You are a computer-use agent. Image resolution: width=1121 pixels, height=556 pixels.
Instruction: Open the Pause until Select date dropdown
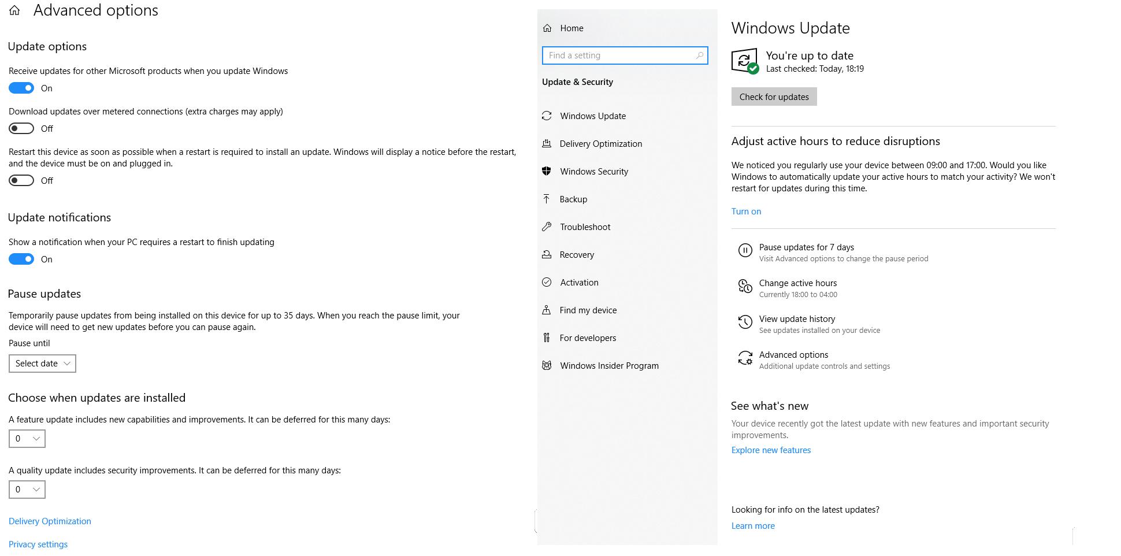(42, 364)
